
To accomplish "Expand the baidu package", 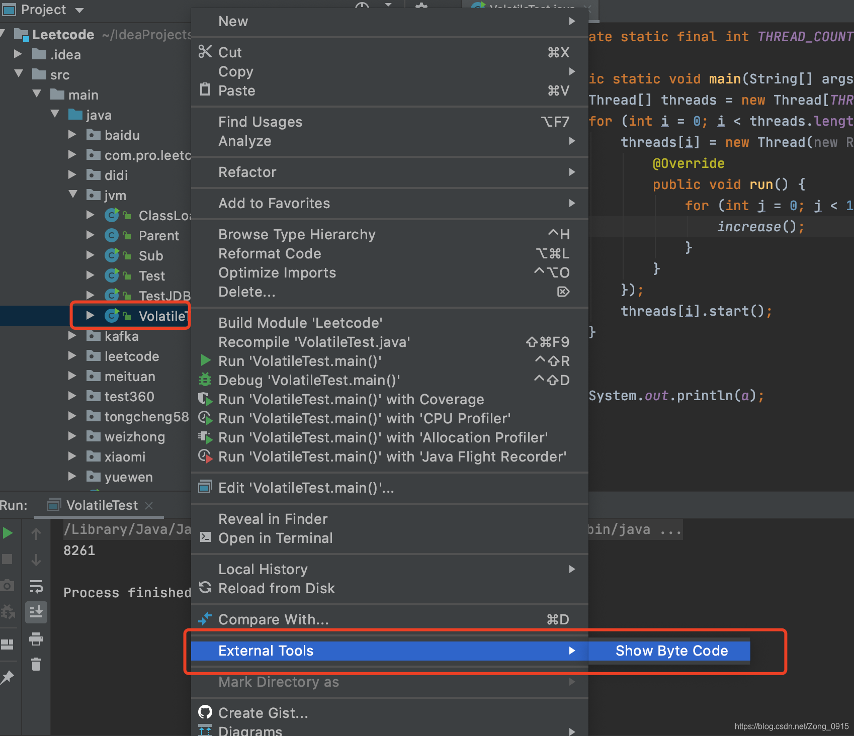I will coord(72,135).
